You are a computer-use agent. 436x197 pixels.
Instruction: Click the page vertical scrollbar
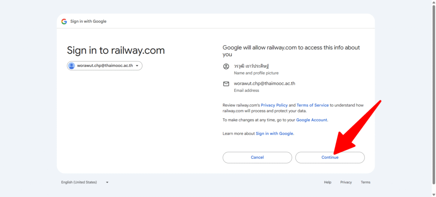click(x=434, y=94)
